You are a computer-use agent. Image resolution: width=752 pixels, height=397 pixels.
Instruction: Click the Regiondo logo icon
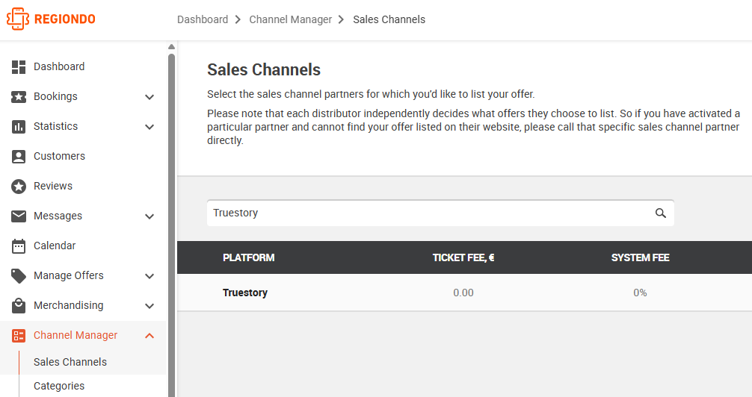[18, 19]
